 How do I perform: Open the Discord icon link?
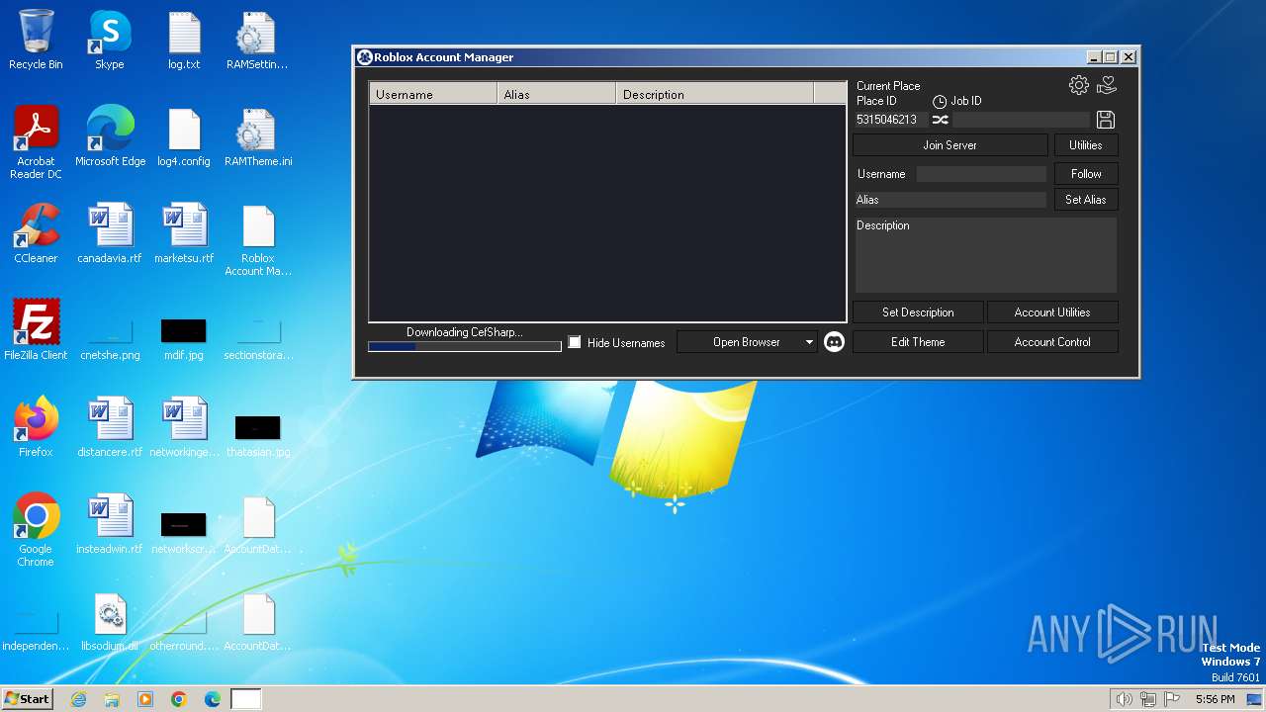(x=834, y=342)
